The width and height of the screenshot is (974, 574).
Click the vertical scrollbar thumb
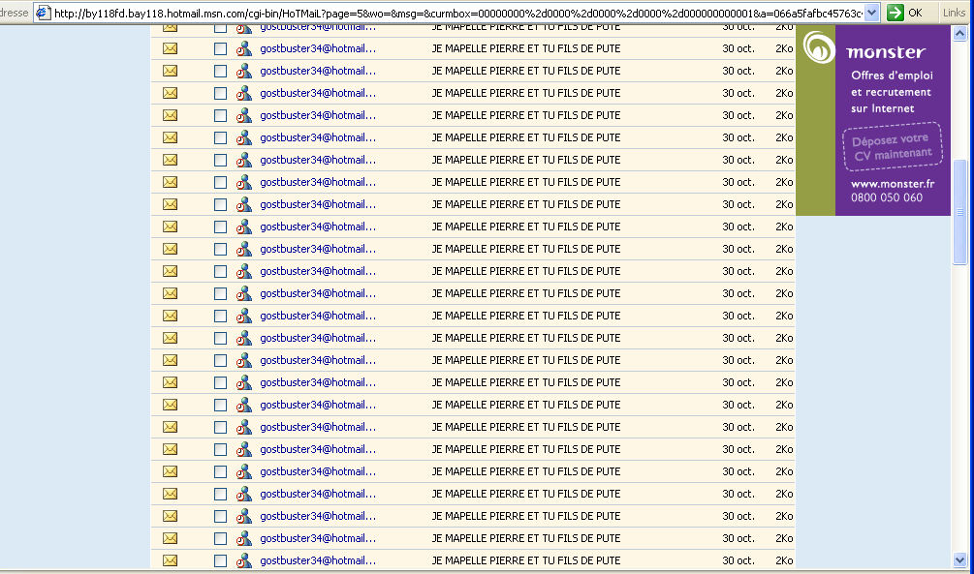point(960,211)
